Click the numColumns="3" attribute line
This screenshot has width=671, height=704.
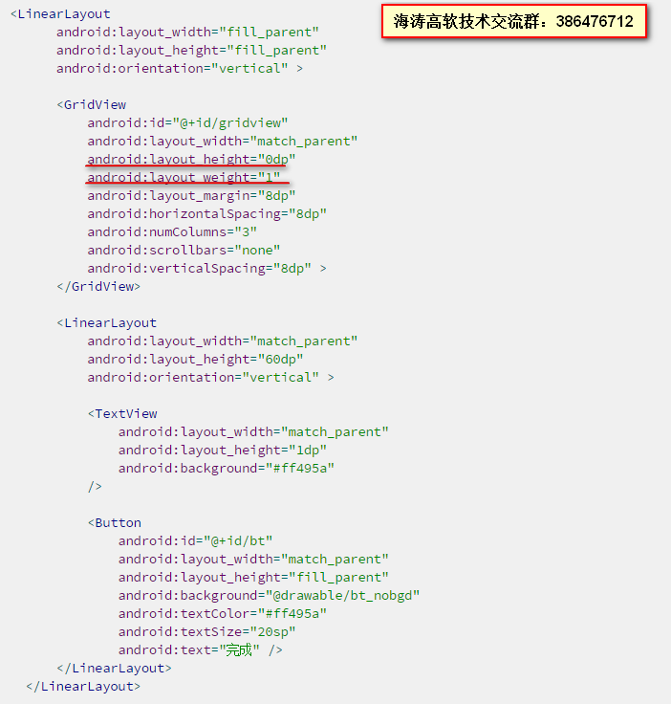[x=172, y=232]
